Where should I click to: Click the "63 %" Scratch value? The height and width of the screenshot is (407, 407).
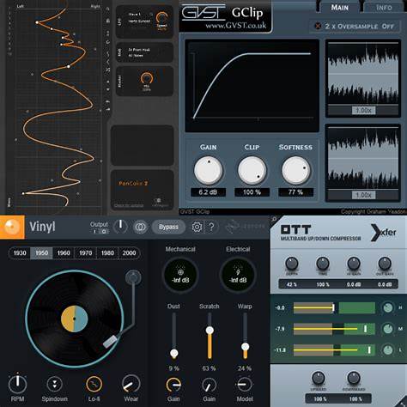pyautogui.click(x=209, y=368)
